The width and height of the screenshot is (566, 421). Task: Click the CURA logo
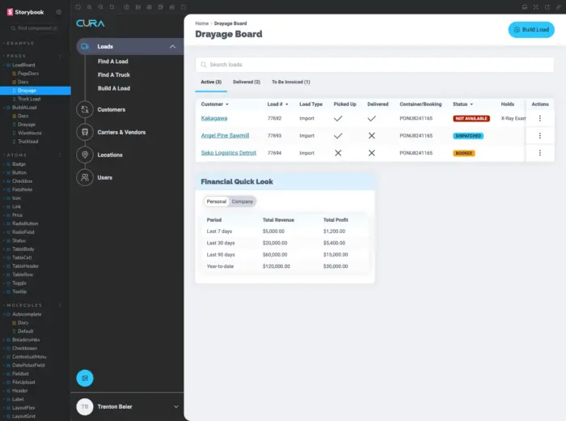(x=91, y=23)
